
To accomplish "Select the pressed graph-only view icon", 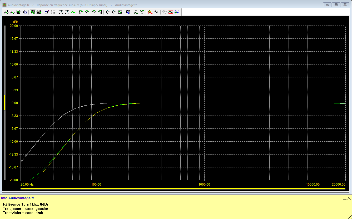I will point(33,12).
